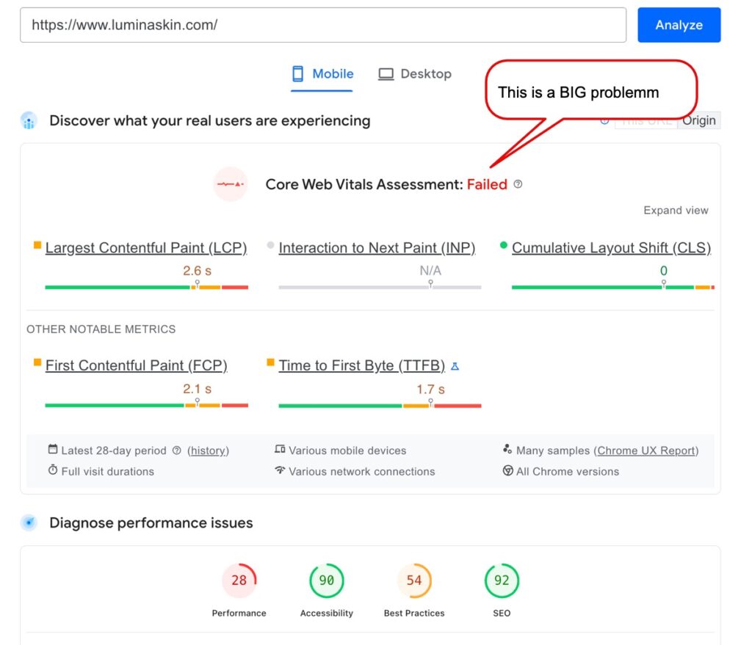The height and width of the screenshot is (645, 752).
Task: Open the Largest Contentful Paint (LCP) link
Action: [x=145, y=248]
